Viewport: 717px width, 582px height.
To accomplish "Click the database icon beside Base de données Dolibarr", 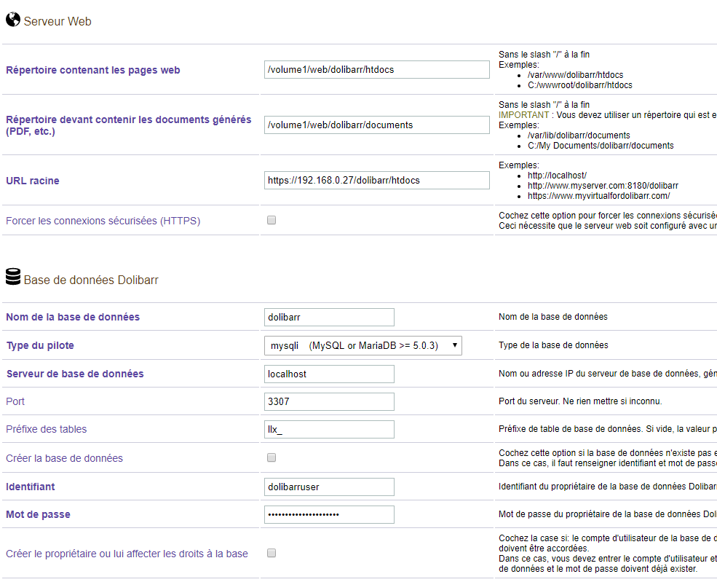I will click(x=13, y=277).
